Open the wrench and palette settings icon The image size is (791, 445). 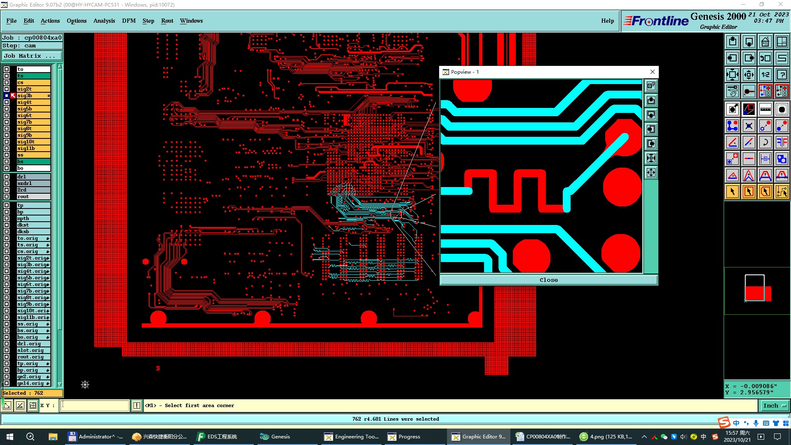[732, 91]
